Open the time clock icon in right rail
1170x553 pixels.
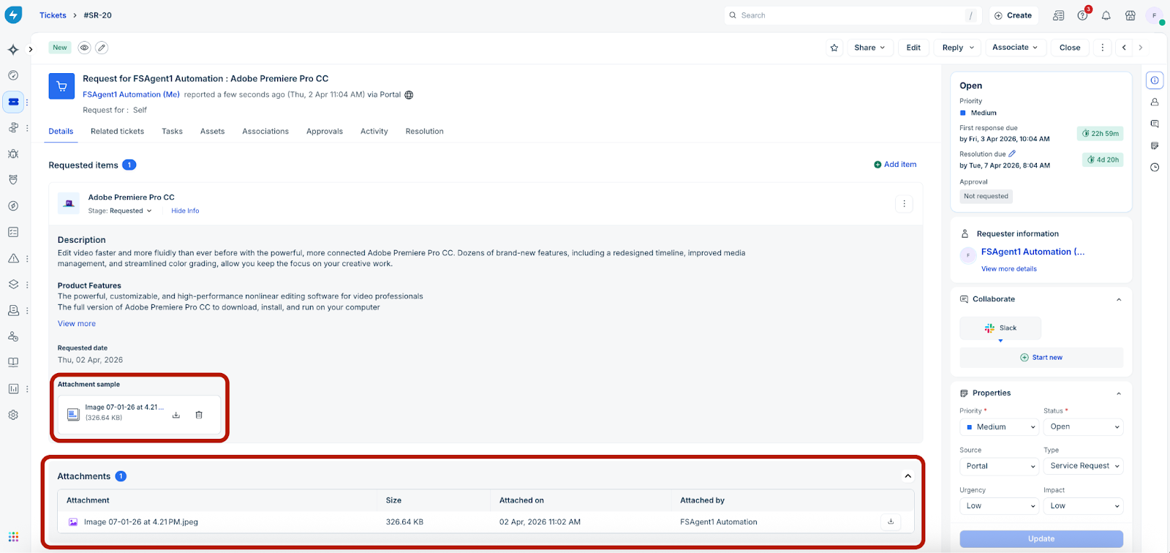tap(1155, 168)
